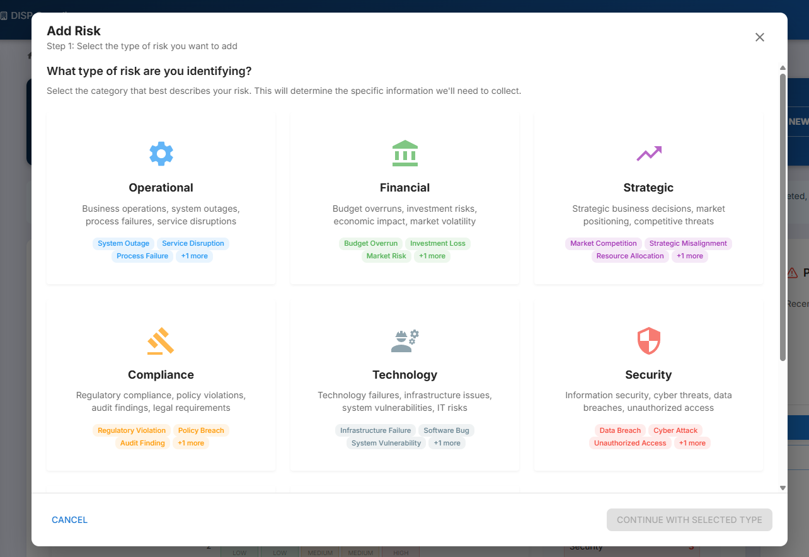Choose the Compliance heading

161,375
